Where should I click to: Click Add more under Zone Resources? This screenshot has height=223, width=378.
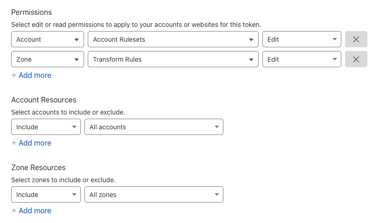[31, 210]
